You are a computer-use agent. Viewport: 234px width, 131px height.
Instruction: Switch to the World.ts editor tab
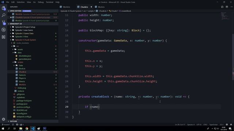[x=67, y=7]
